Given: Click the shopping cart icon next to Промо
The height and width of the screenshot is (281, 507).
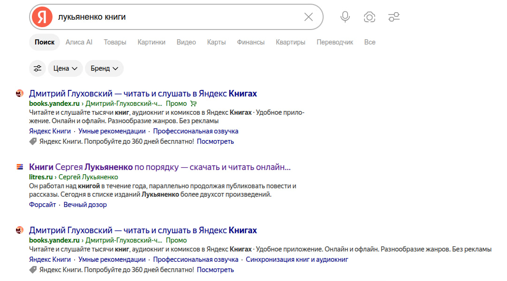Looking at the screenshot, I should point(193,104).
